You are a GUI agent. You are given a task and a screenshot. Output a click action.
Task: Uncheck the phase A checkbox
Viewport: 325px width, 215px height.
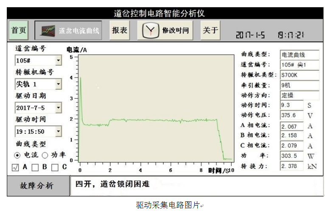pos(15,168)
